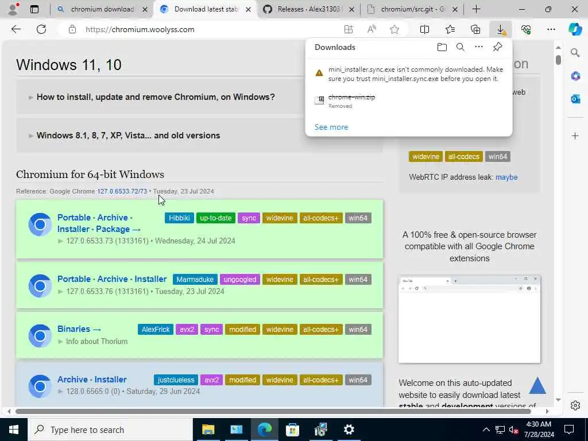Click mini_installer.sync.exe warning item
This screenshot has width=588, height=441.
(409, 74)
